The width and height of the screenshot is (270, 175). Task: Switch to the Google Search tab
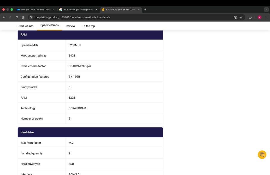pos(78,10)
